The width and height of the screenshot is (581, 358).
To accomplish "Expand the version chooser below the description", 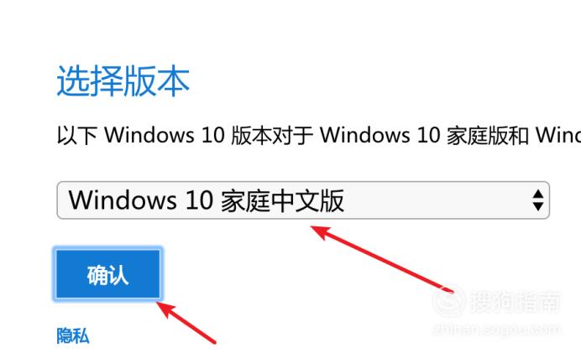I will 303,200.
